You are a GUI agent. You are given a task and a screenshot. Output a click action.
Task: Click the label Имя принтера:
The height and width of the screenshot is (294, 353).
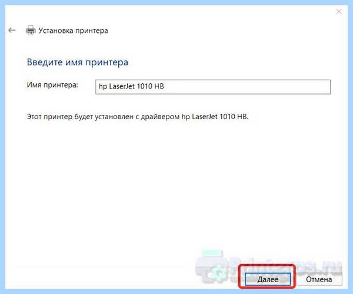(52, 85)
